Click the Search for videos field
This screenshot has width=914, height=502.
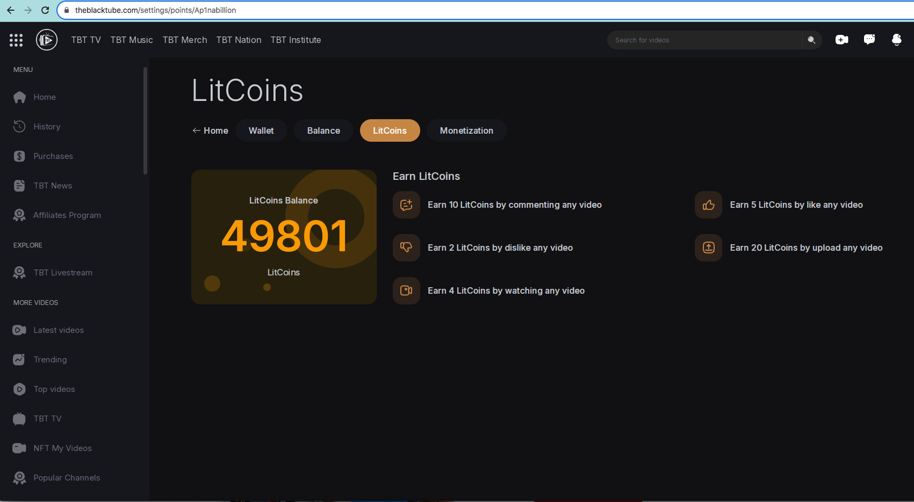pyautogui.click(x=704, y=40)
